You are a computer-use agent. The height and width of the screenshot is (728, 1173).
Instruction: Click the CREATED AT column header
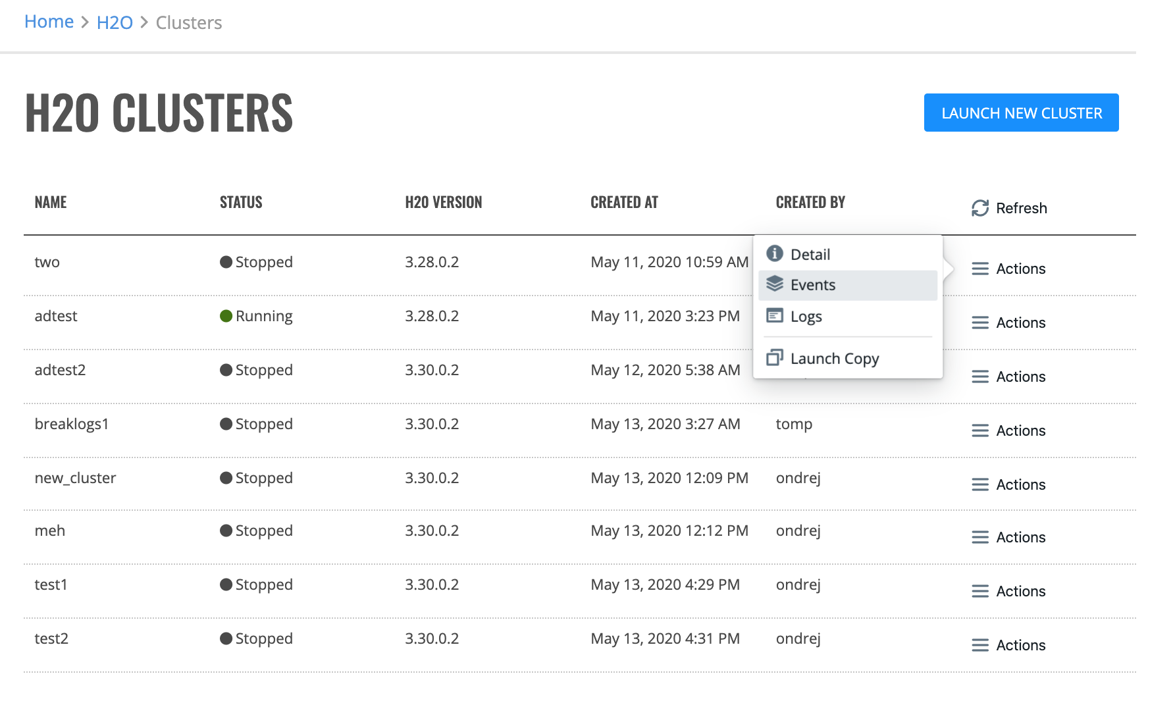click(x=624, y=202)
